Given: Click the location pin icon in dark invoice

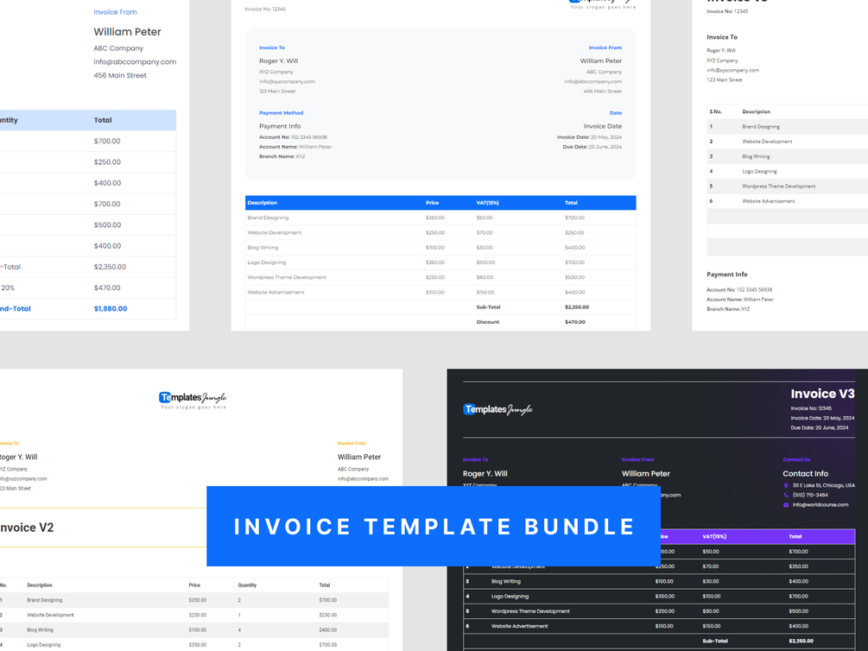Looking at the screenshot, I should [785, 485].
